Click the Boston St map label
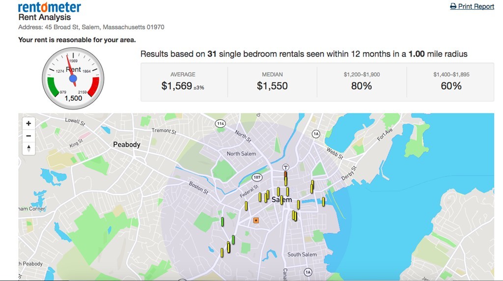 [198, 188]
